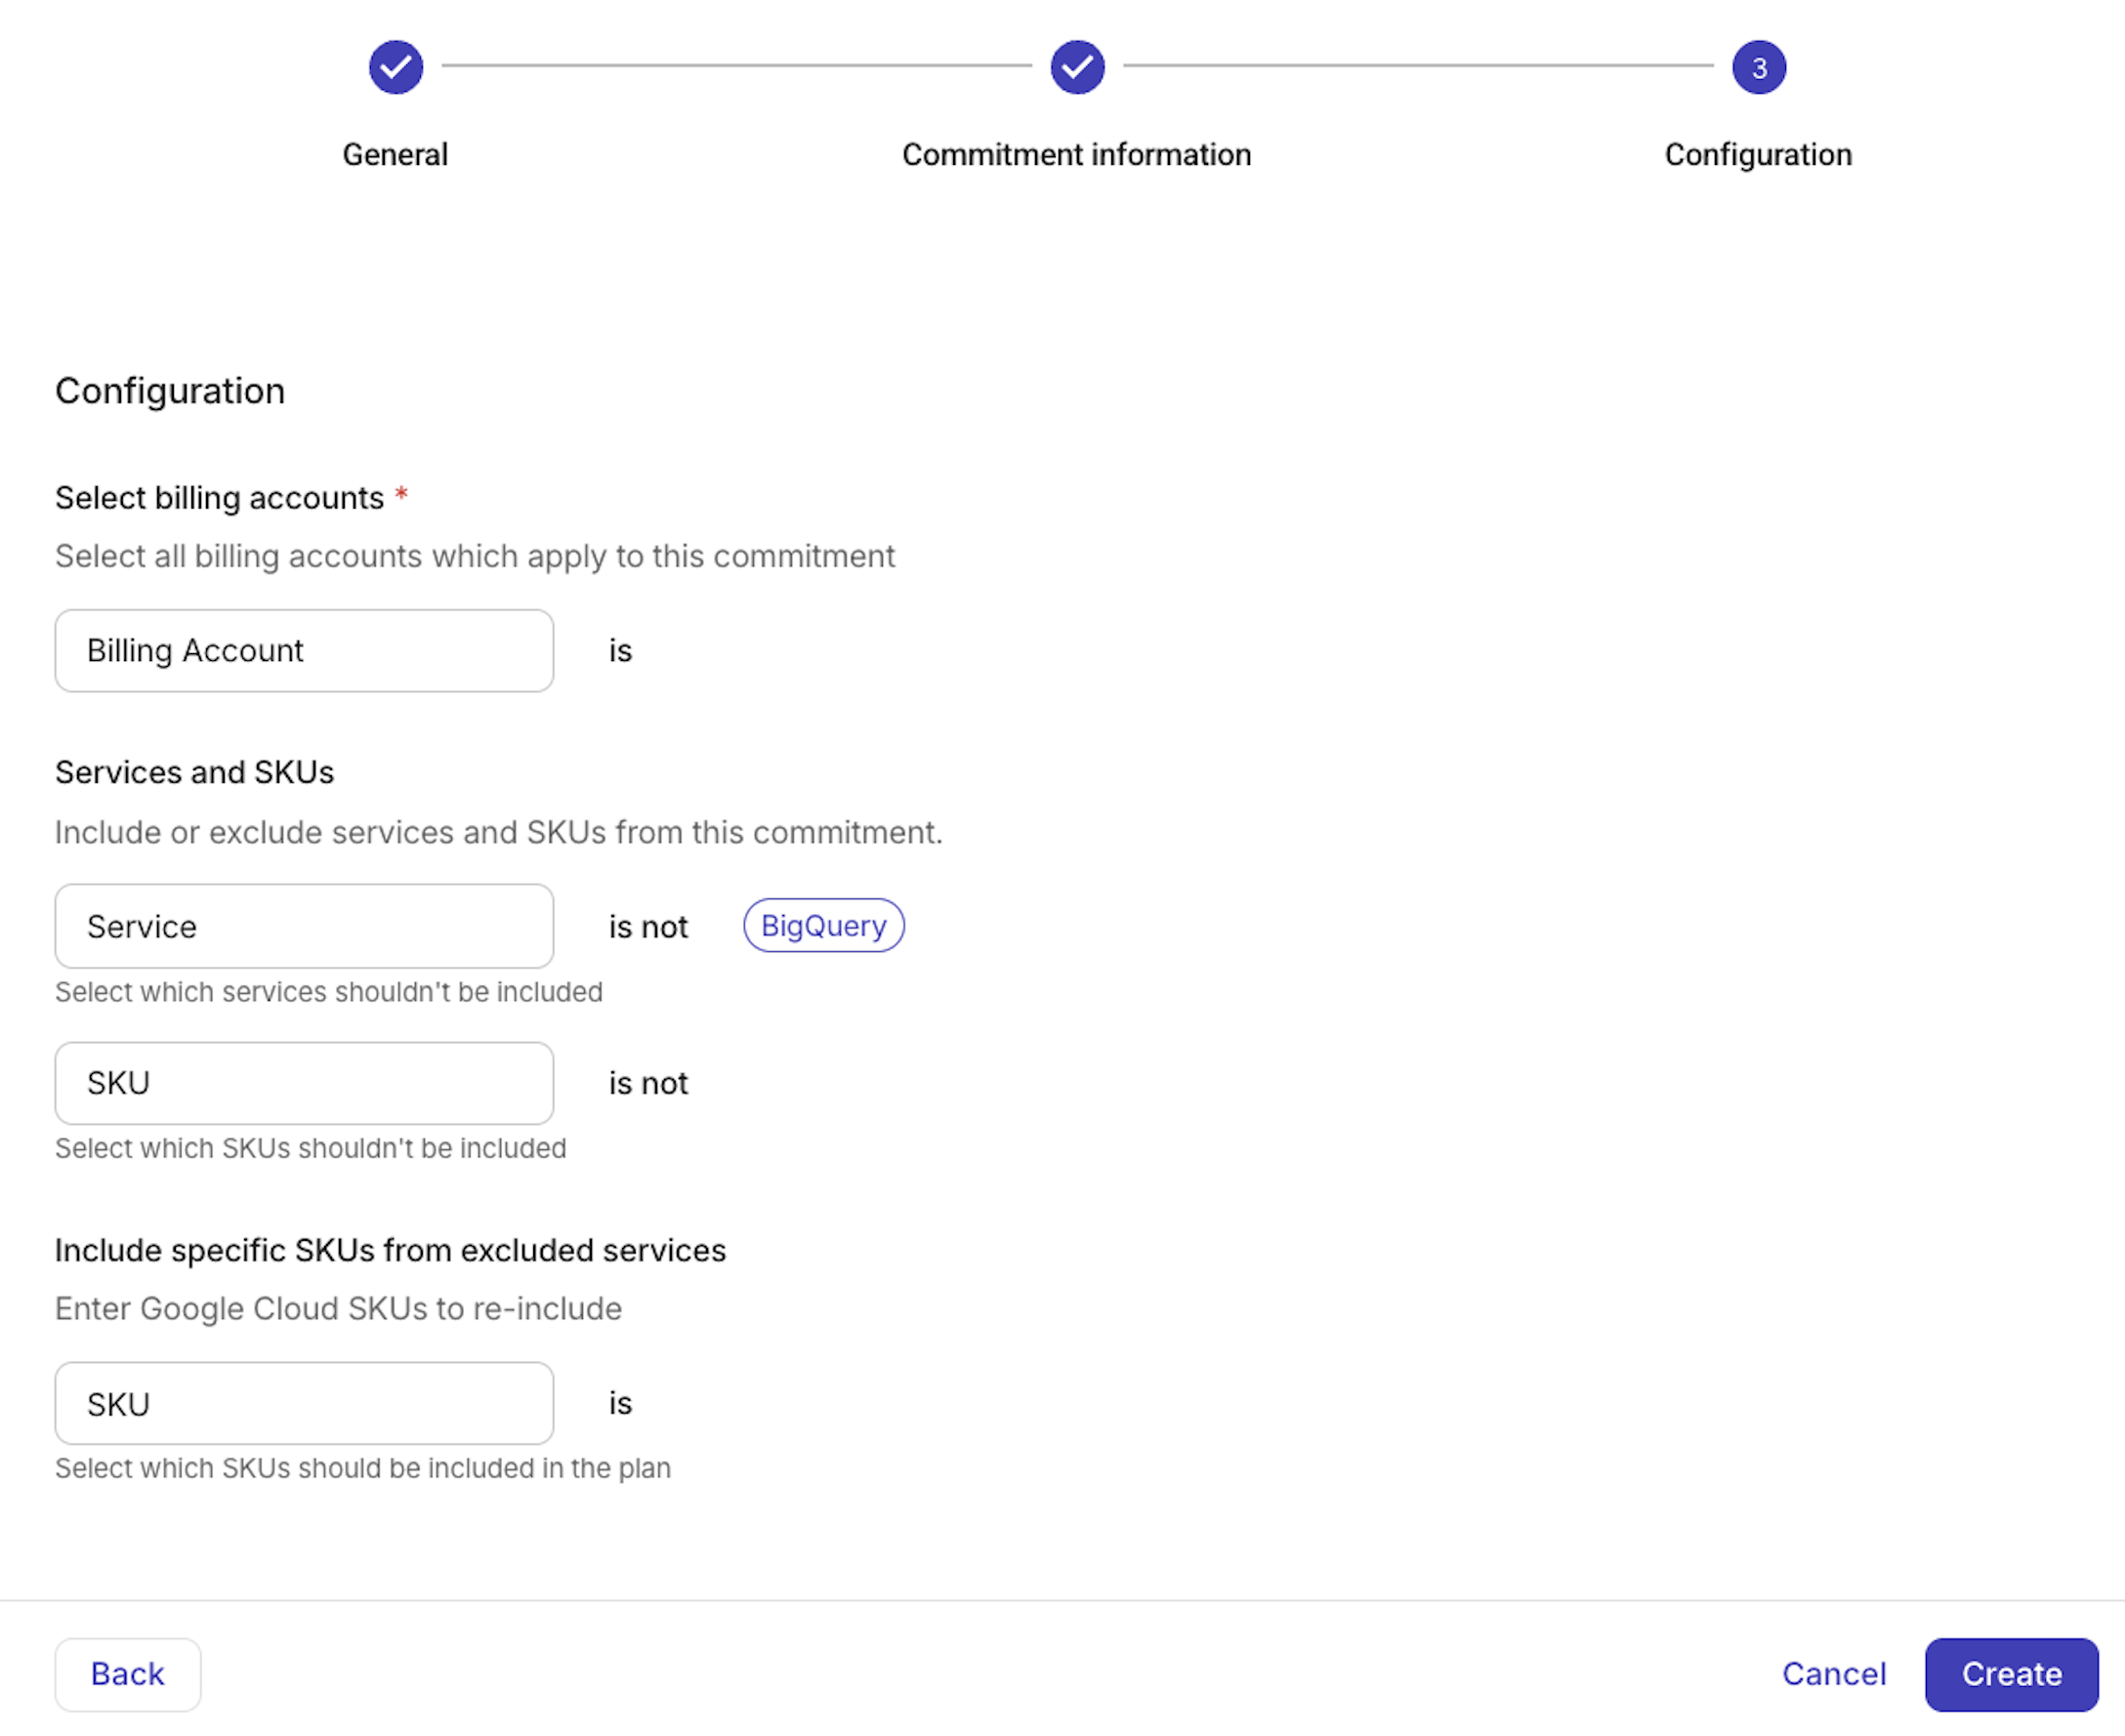This screenshot has height=1736, width=2125.
Task: Toggle the 'is not' operator beside Service
Action: click(x=647, y=927)
